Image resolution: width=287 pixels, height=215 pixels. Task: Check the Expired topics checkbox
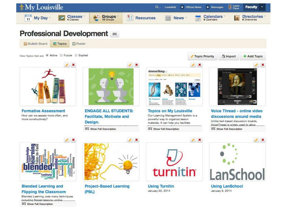(x=76, y=55)
